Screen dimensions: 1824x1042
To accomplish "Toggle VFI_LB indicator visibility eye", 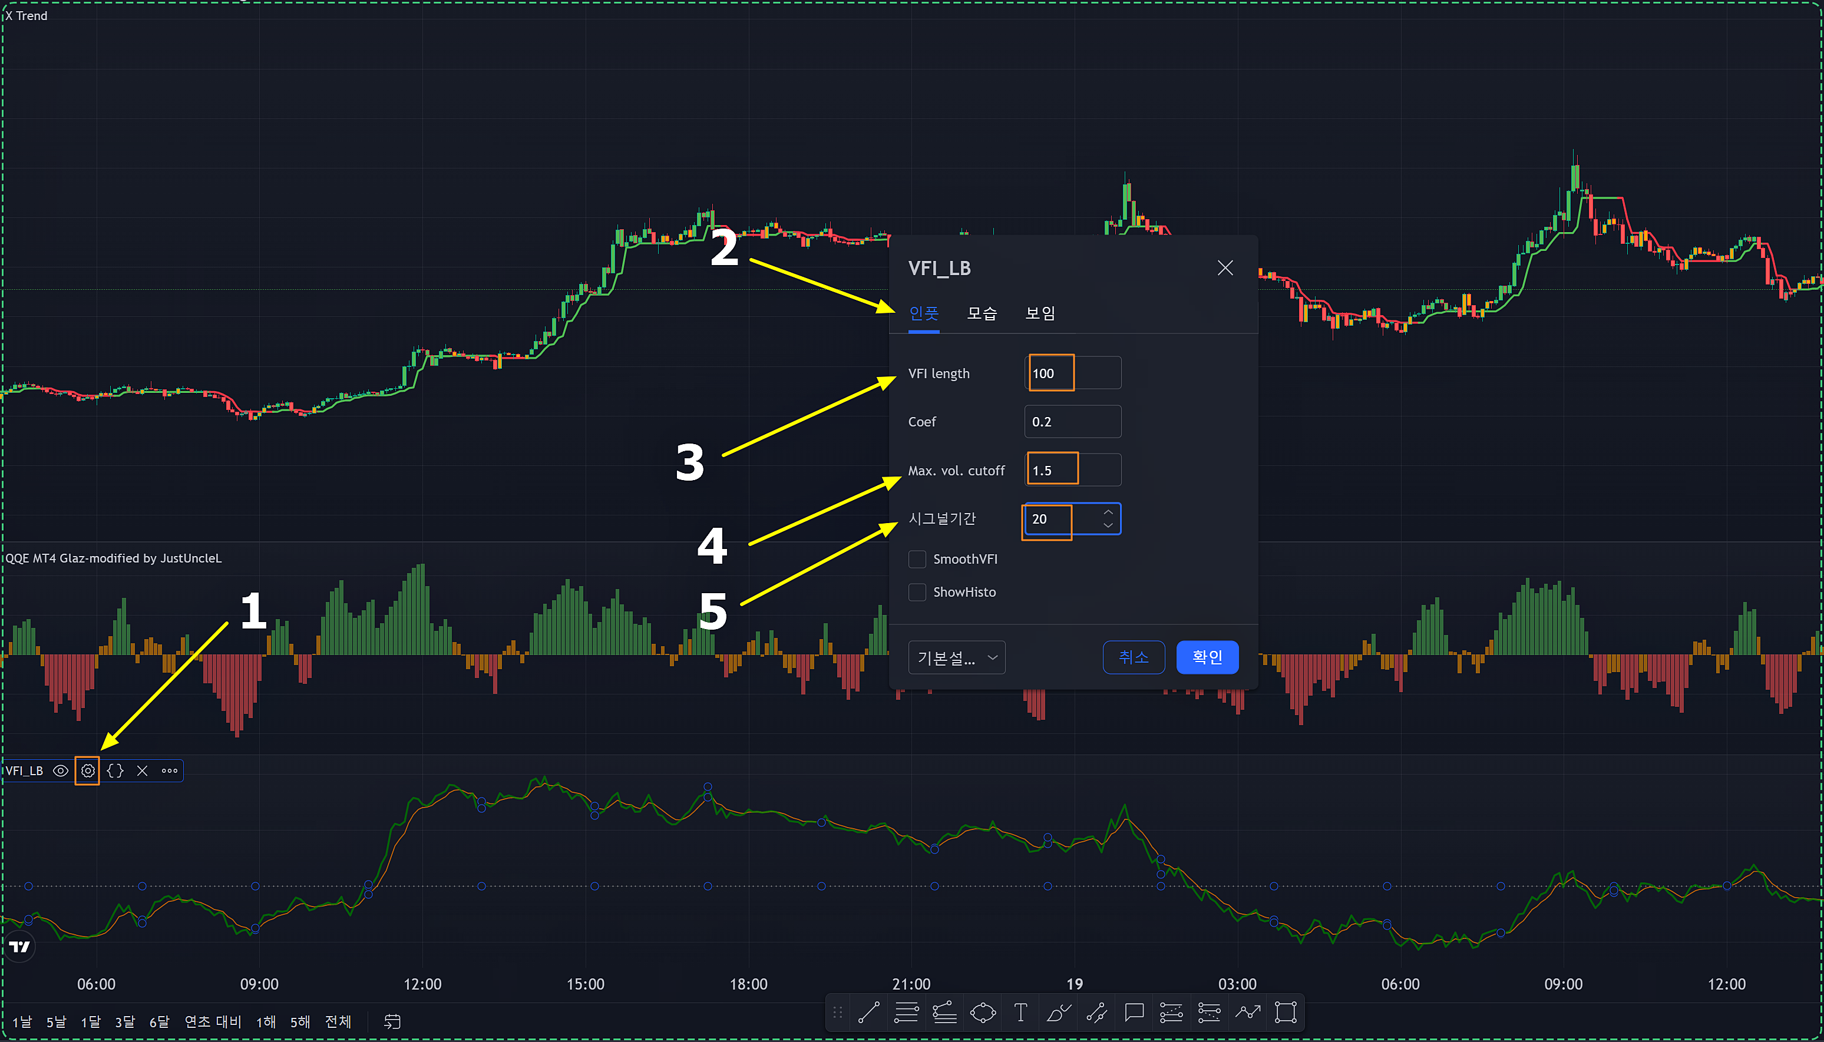I will click(x=61, y=771).
